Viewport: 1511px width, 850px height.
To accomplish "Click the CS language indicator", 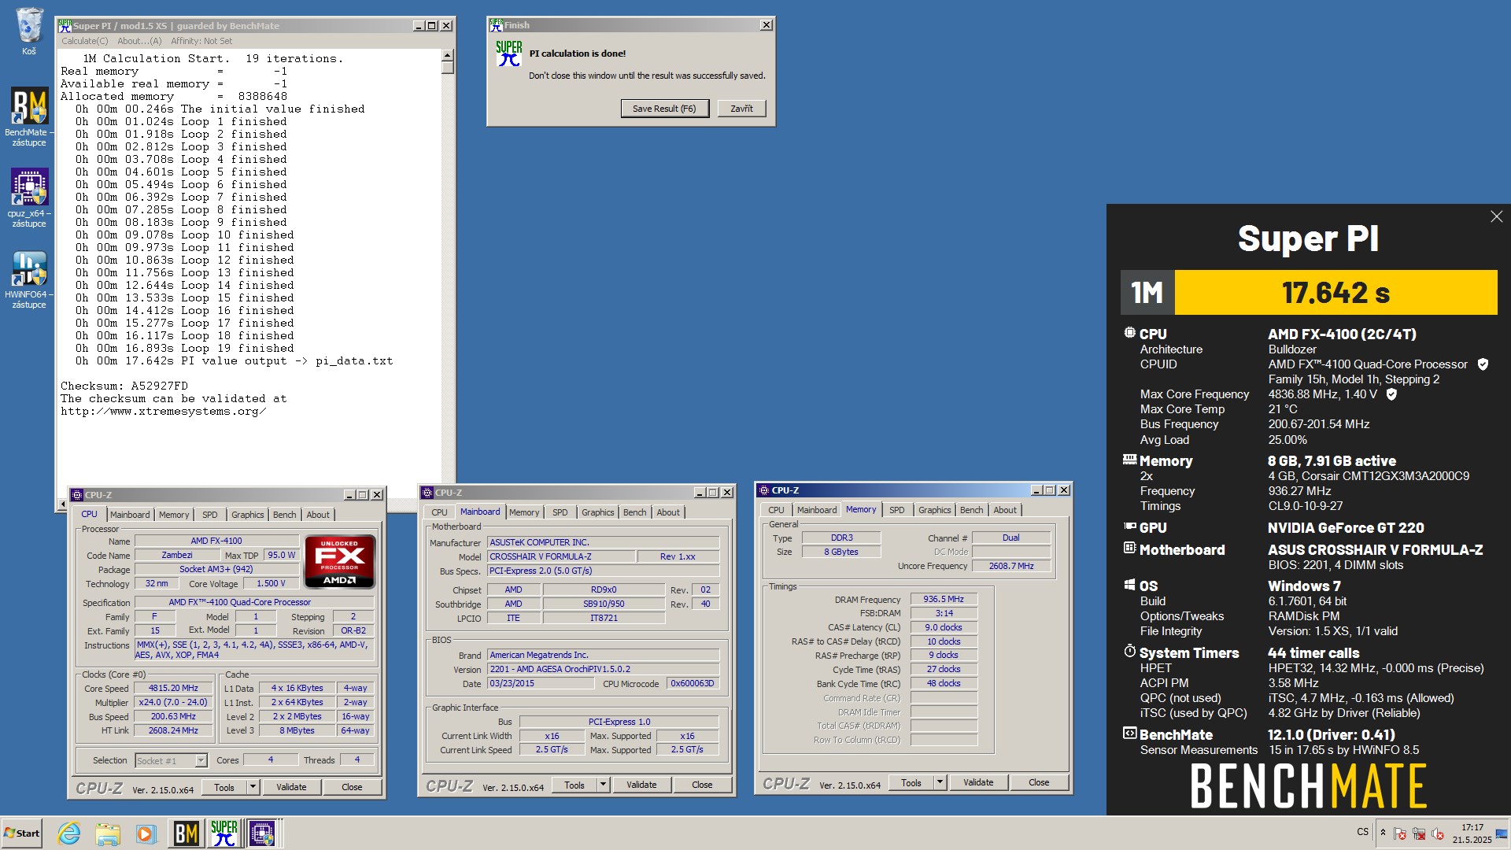I will pyautogui.click(x=1362, y=832).
